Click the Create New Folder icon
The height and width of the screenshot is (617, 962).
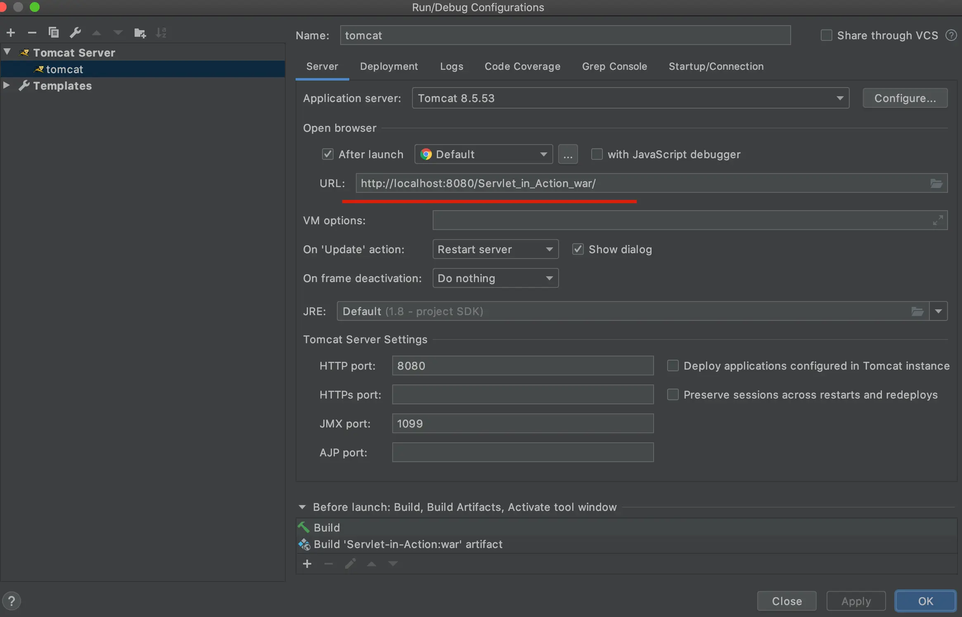140,33
